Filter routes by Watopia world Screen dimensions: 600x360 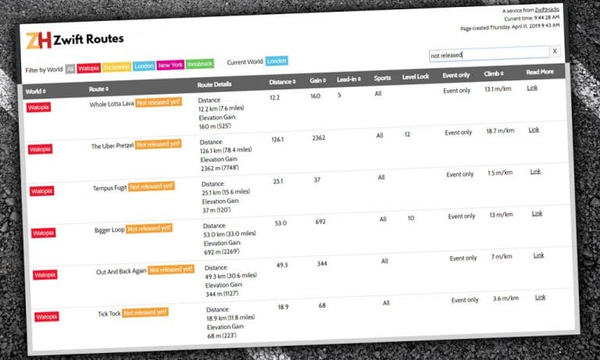click(x=87, y=69)
